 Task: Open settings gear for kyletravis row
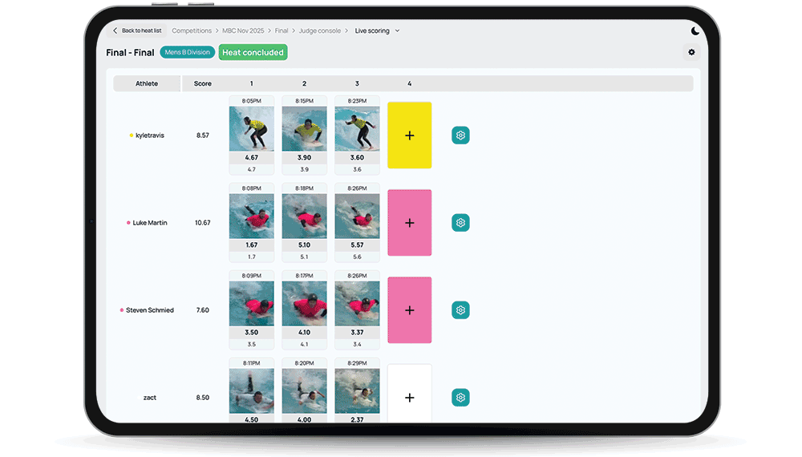pyautogui.click(x=460, y=135)
